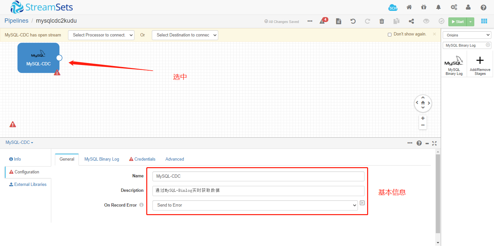Open the administration gears menu
Image resolution: width=494 pixels, height=246 pixels.
click(454, 7)
